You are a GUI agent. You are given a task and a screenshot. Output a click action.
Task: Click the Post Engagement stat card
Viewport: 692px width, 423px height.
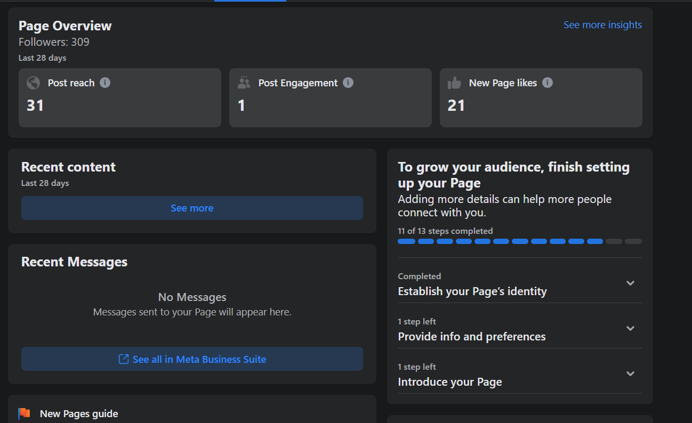[x=330, y=97]
